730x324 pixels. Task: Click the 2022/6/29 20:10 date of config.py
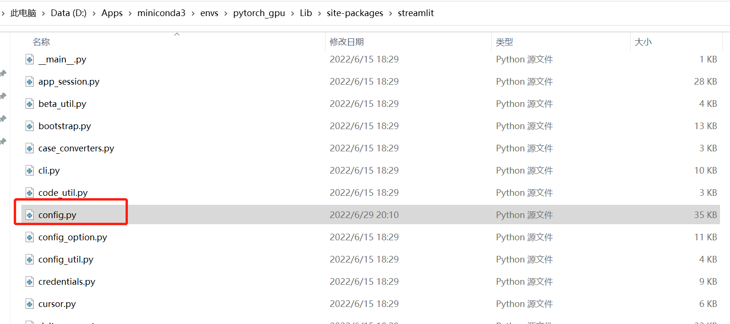click(364, 215)
